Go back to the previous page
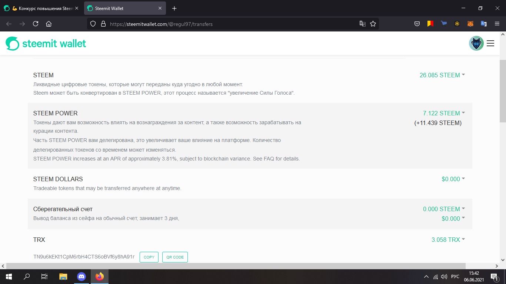 pyautogui.click(x=9, y=24)
